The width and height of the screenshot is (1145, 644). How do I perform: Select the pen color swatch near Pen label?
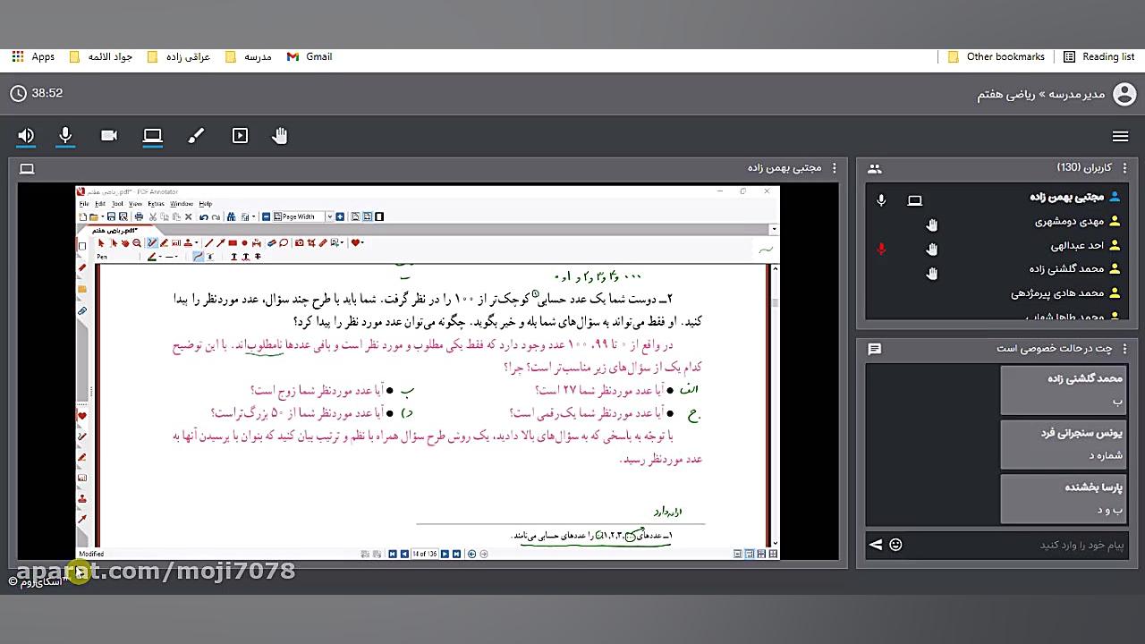tap(151, 256)
